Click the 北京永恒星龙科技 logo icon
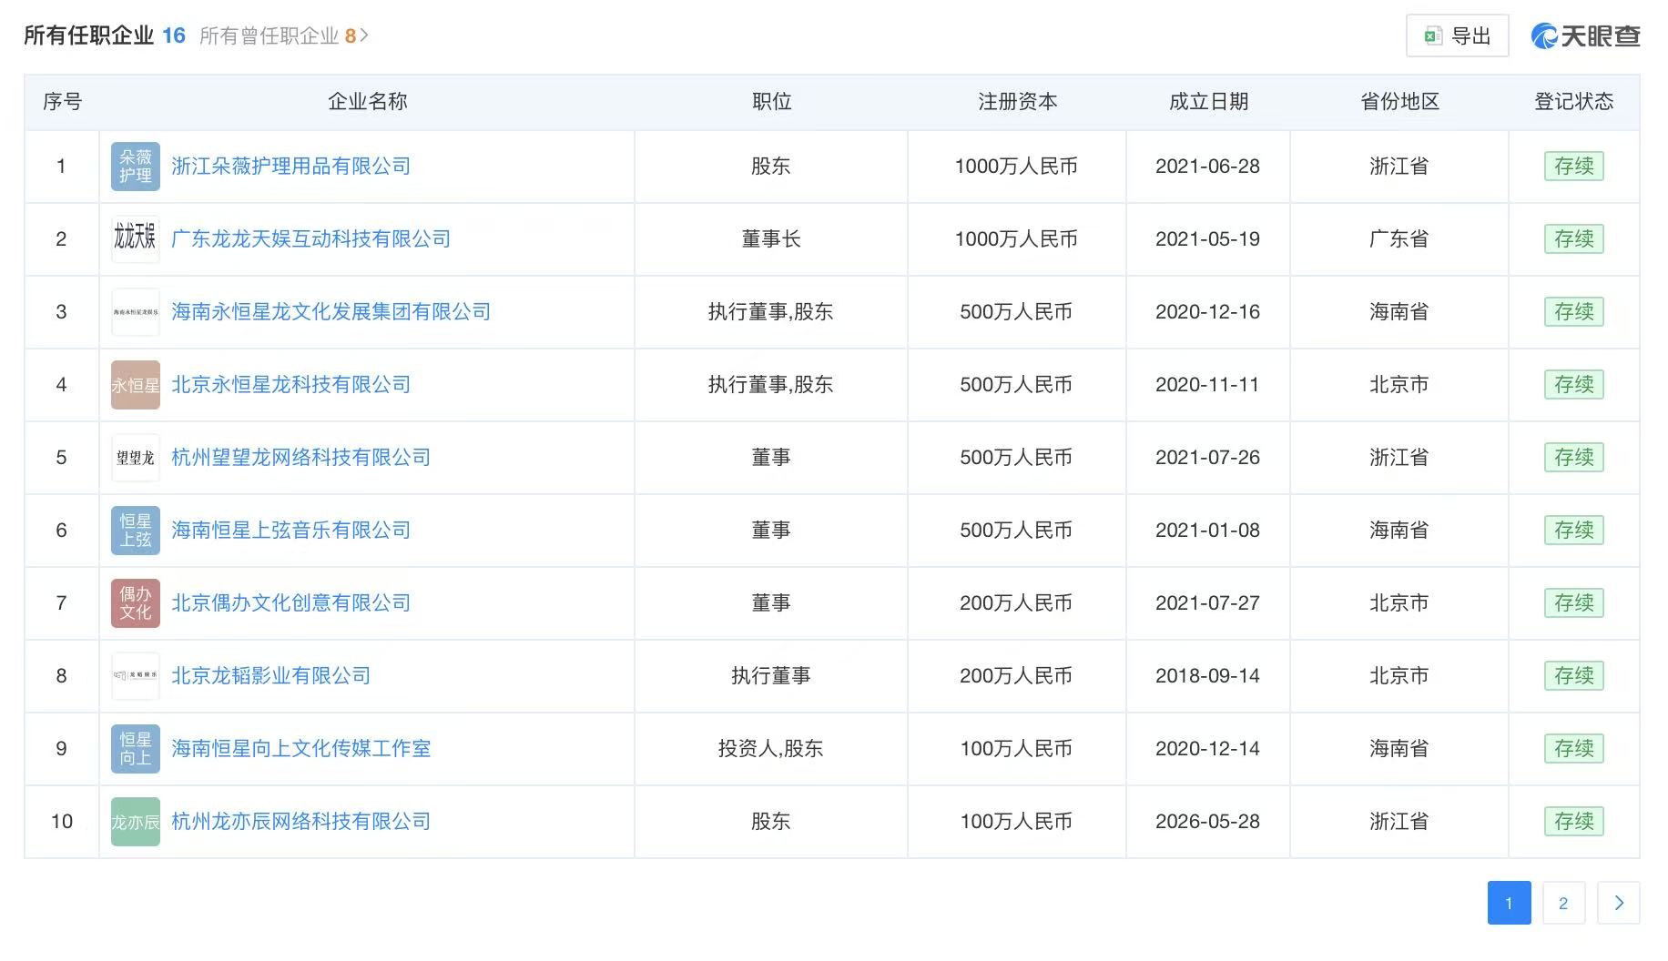 (x=135, y=385)
